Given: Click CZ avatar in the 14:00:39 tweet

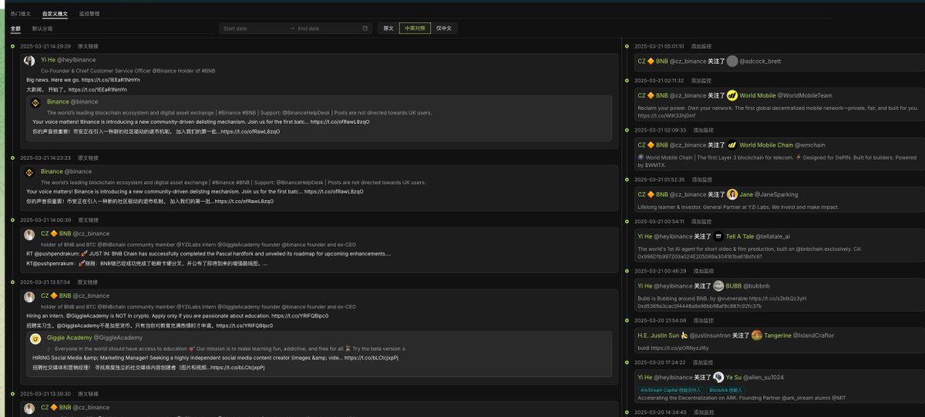Looking at the screenshot, I should pyautogui.click(x=29, y=235).
